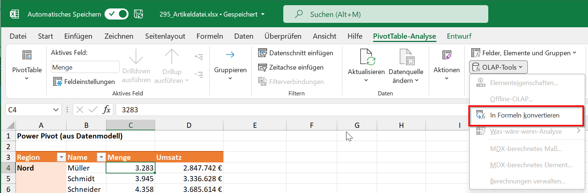
Task: Click the save icon in title bar
Action: click(139, 14)
